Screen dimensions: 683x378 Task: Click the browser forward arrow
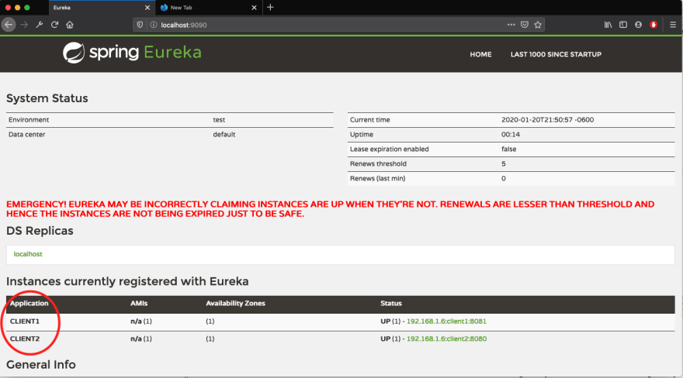24,25
